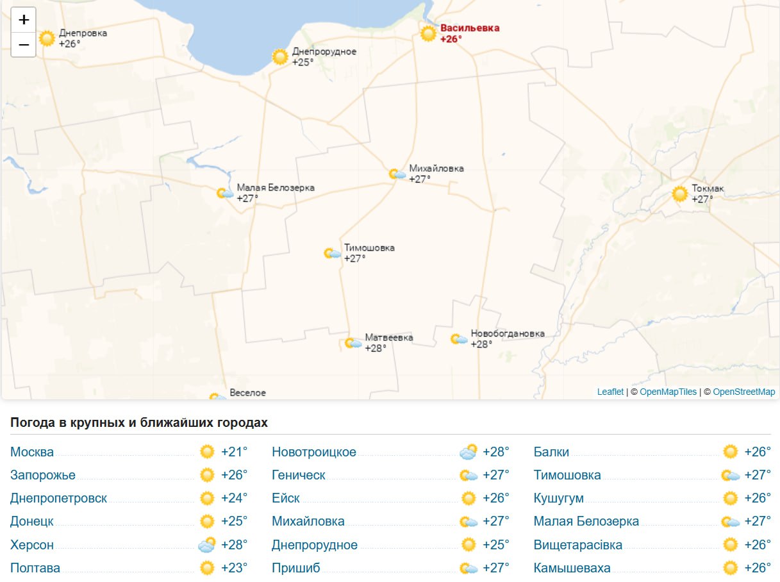Viewport: 780px width, 582px height.
Task: Open weather for Херсон
Action: [32, 545]
